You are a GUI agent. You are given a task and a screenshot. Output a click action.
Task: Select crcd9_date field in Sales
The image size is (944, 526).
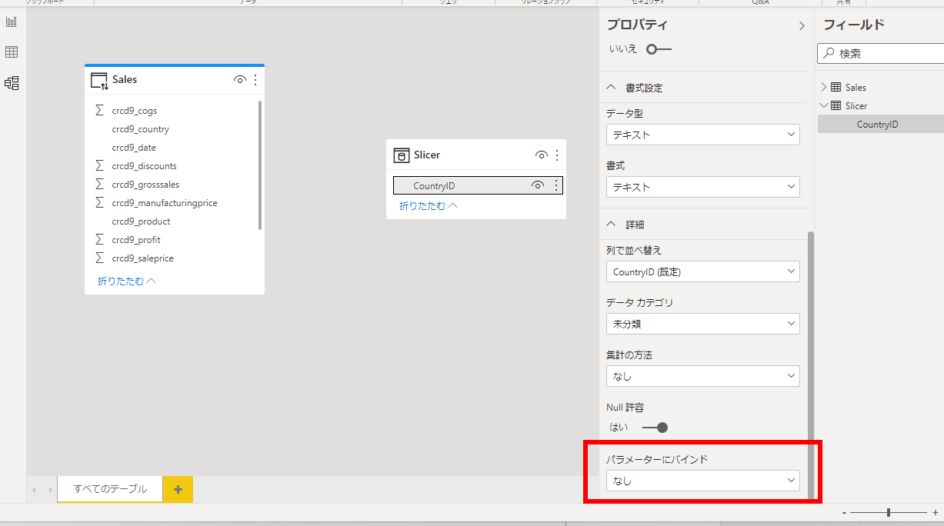pos(134,147)
